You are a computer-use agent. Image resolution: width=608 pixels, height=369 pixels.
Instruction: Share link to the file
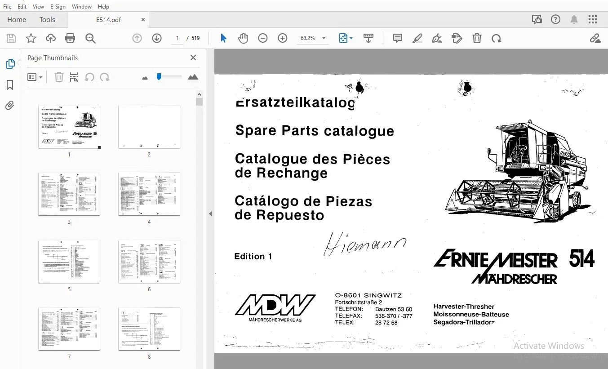click(595, 39)
